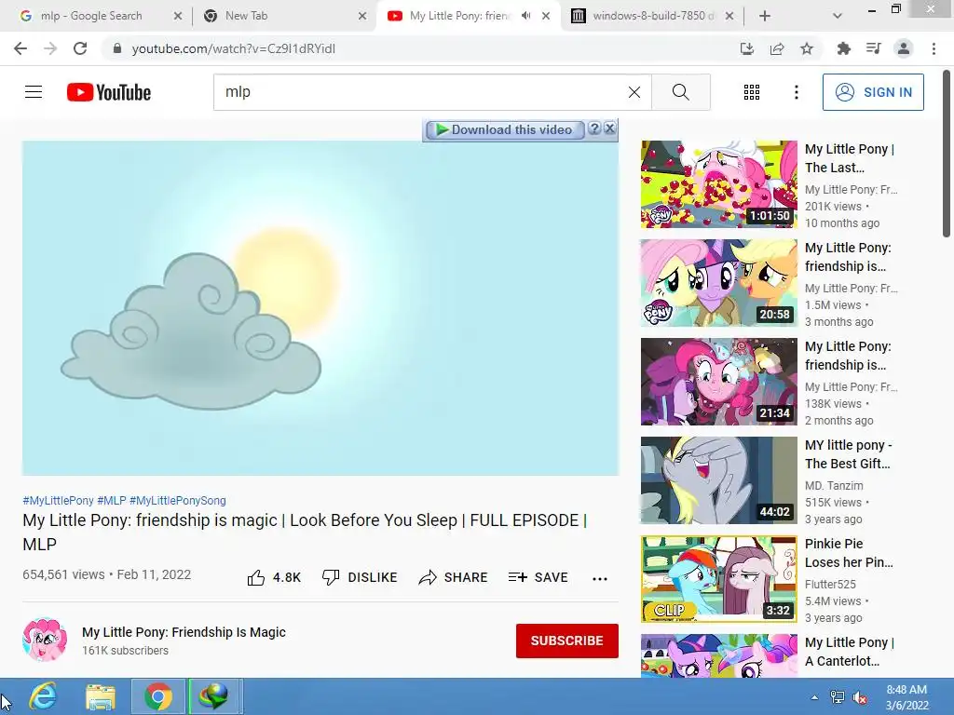
Task: Open a new browser tab
Action: tap(765, 17)
